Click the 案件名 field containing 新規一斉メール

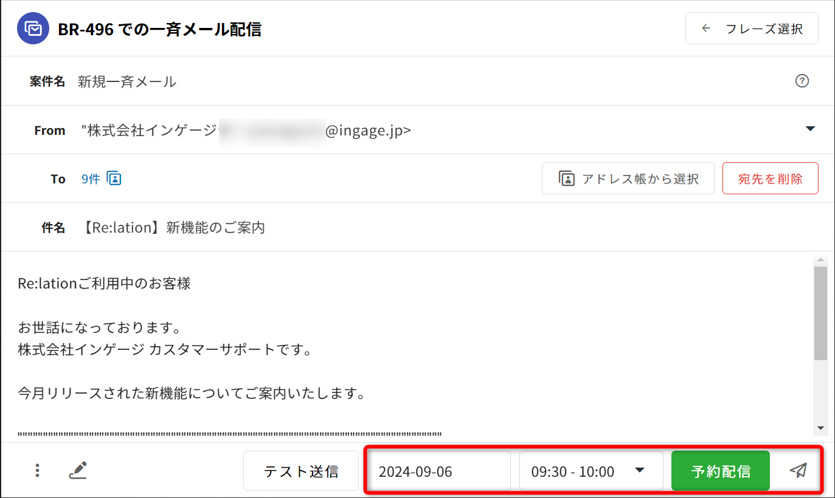coord(365,81)
